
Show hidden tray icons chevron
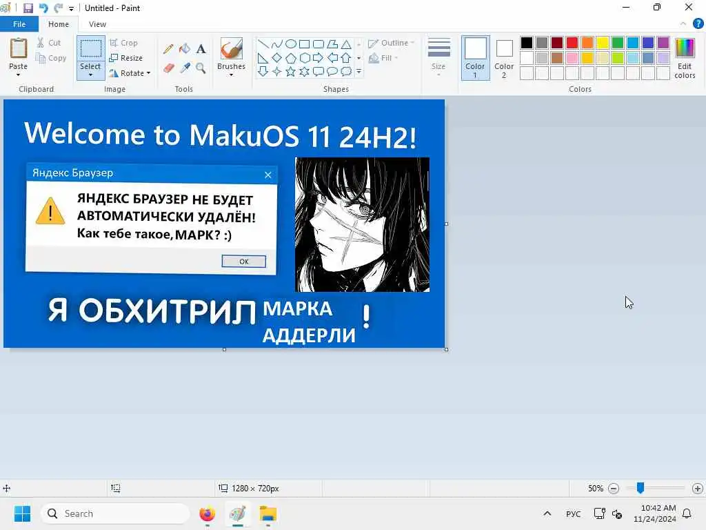tap(547, 513)
